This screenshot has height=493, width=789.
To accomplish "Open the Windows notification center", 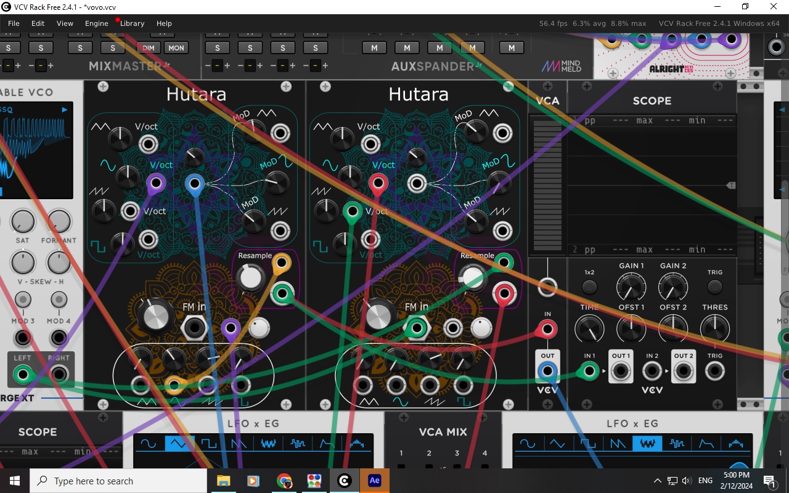I will pos(769,481).
